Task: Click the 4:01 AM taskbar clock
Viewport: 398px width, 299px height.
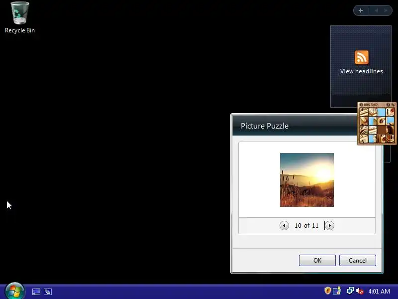Action: point(379,291)
